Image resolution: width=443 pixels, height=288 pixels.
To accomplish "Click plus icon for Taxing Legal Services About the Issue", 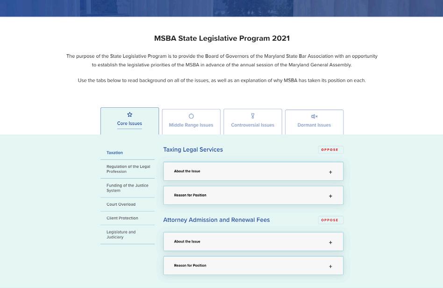I will pyautogui.click(x=330, y=172).
